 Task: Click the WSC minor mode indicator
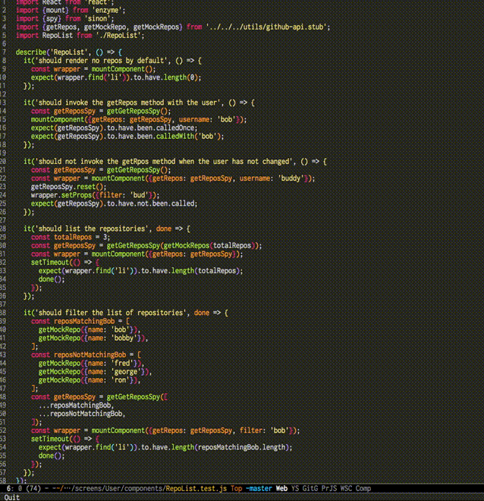[x=347, y=489]
